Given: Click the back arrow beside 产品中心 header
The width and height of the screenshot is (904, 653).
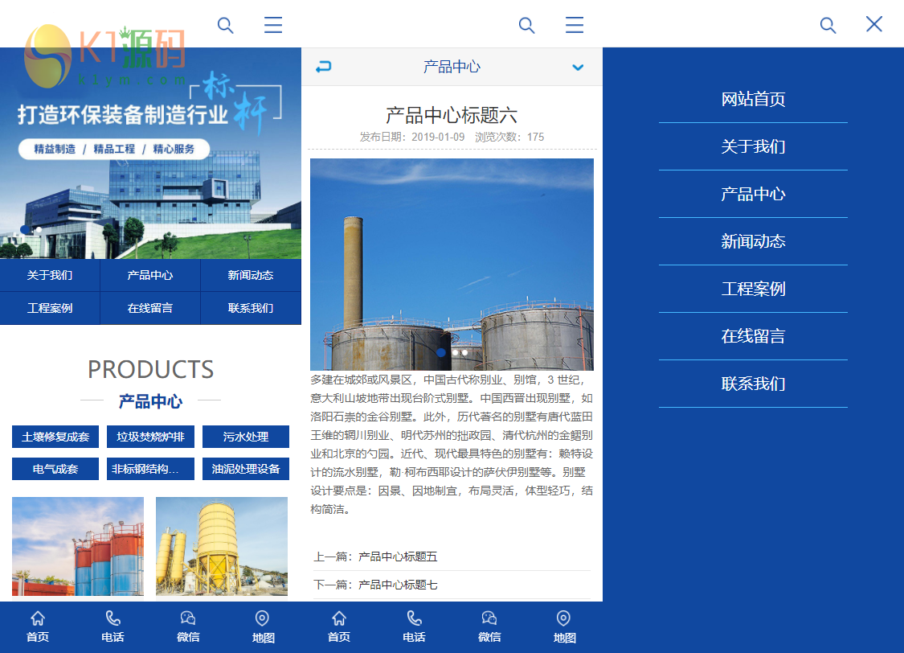Looking at the screenshot, I should (x=323, y=67).
